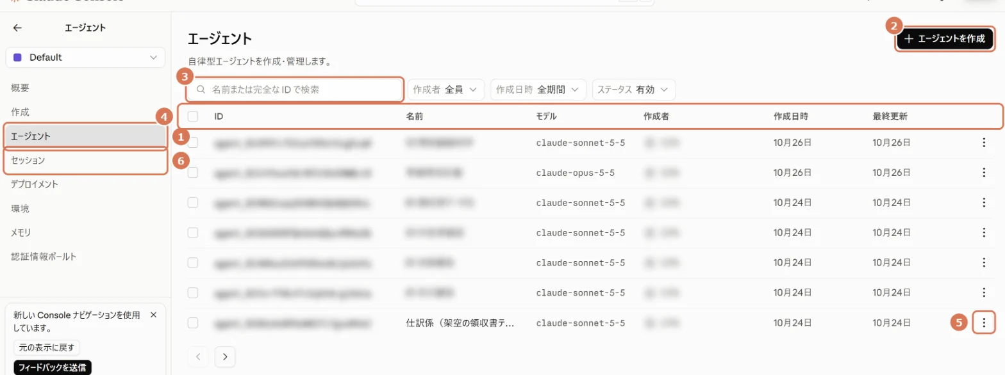Click the ID column header
1005x375 pixels.
click(x=219, y=116)
